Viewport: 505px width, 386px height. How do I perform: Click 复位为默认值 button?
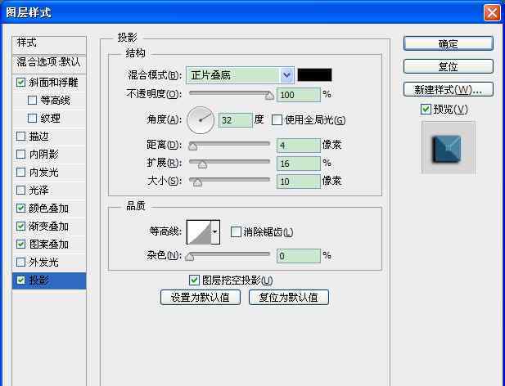tap(289, 297)
